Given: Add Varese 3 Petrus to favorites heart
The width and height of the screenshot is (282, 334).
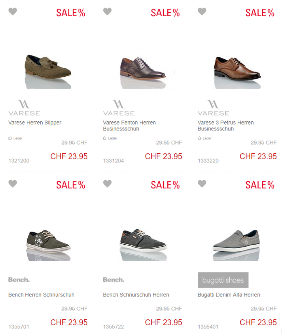Looking at the screenshot, I should tap(202, 12).
